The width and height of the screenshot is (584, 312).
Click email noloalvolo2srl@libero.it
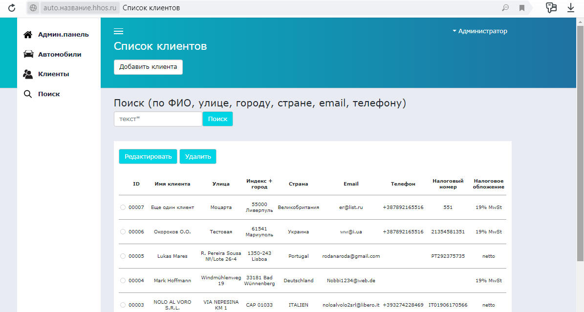(x=351, y=305)
